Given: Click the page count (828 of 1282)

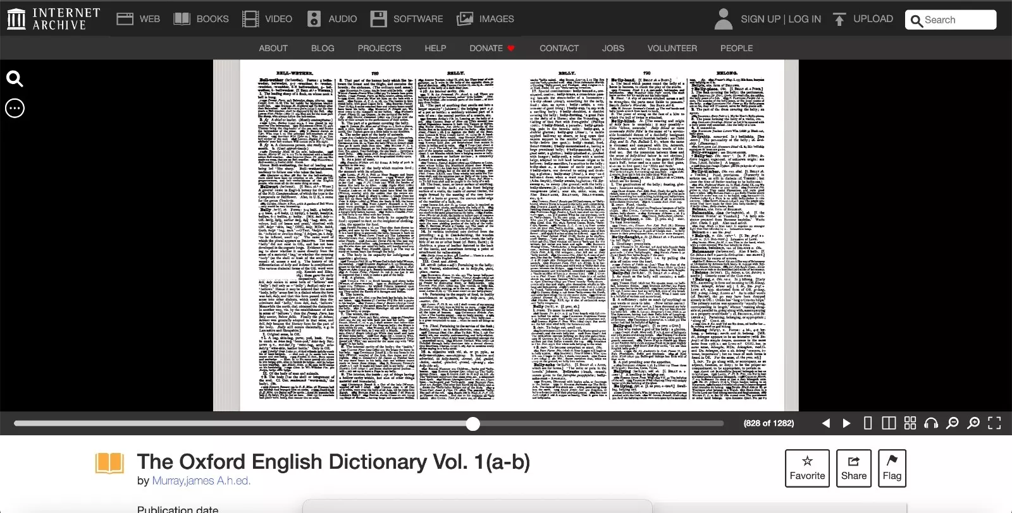Looking at the screenshot, I should click(768, 423).
